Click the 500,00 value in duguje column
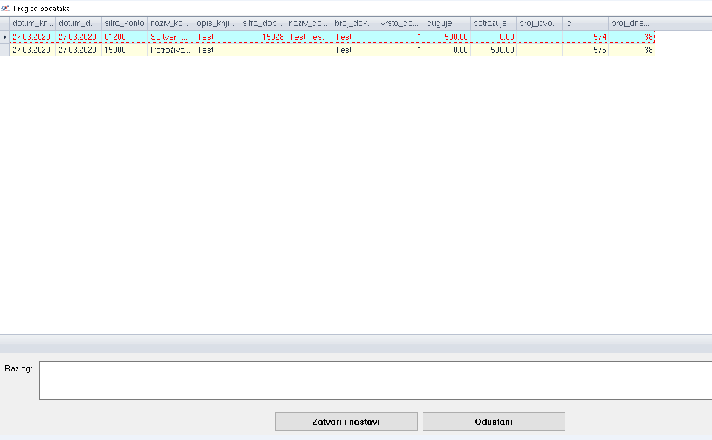Screen dimensions: 712x440 pos(447,37)
